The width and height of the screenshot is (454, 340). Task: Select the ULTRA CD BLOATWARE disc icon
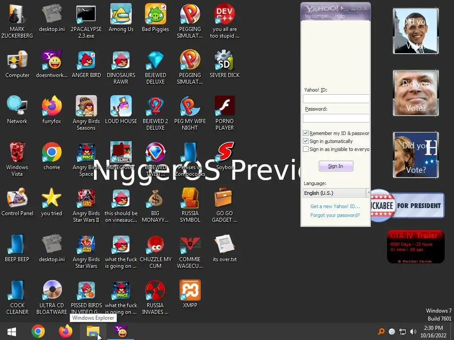click(x=51, y=297)
